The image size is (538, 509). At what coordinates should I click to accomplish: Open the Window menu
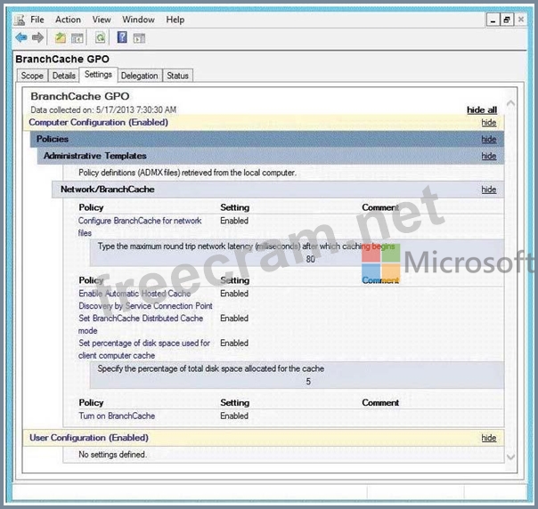click(138, 20)
